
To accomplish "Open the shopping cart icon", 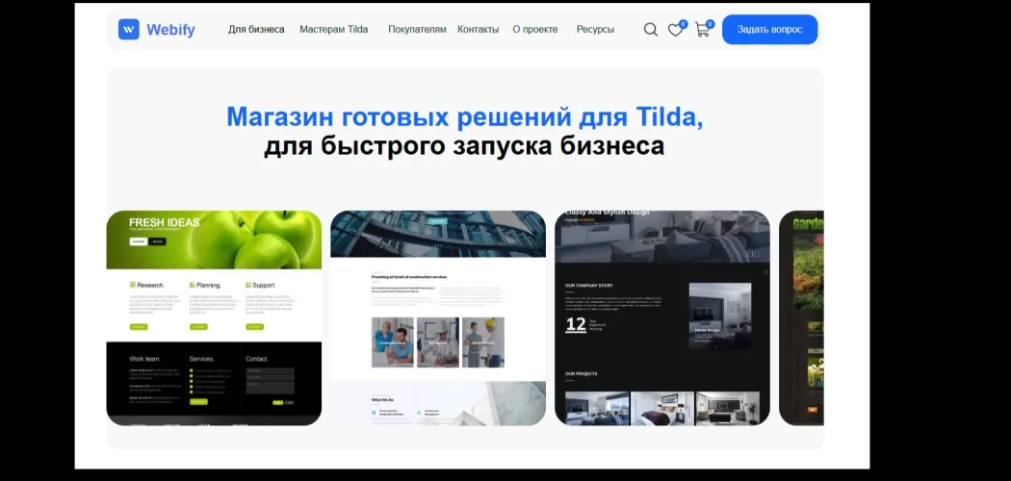I will 702,30.
